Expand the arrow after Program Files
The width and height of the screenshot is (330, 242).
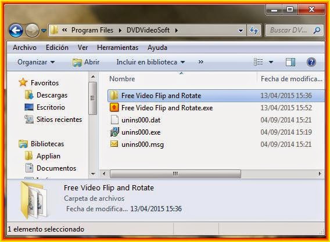120,31
